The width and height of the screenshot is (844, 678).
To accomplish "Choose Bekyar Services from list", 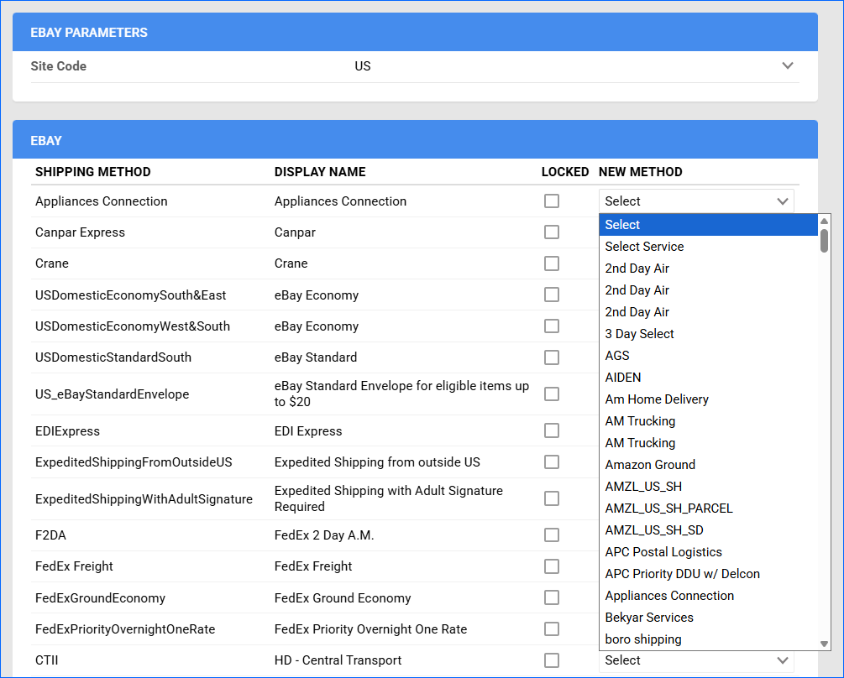I will 649,618.
